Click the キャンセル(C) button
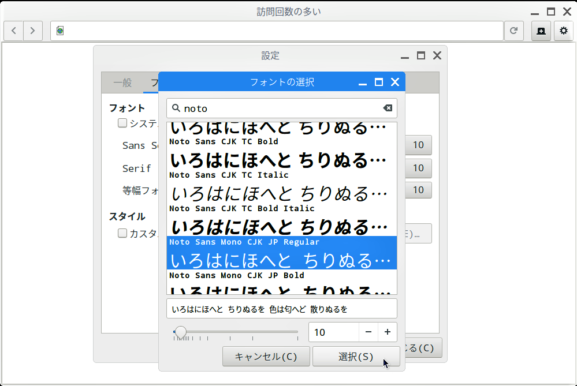The height and width of the screenshot is (386, 577). tap(266, 356)
